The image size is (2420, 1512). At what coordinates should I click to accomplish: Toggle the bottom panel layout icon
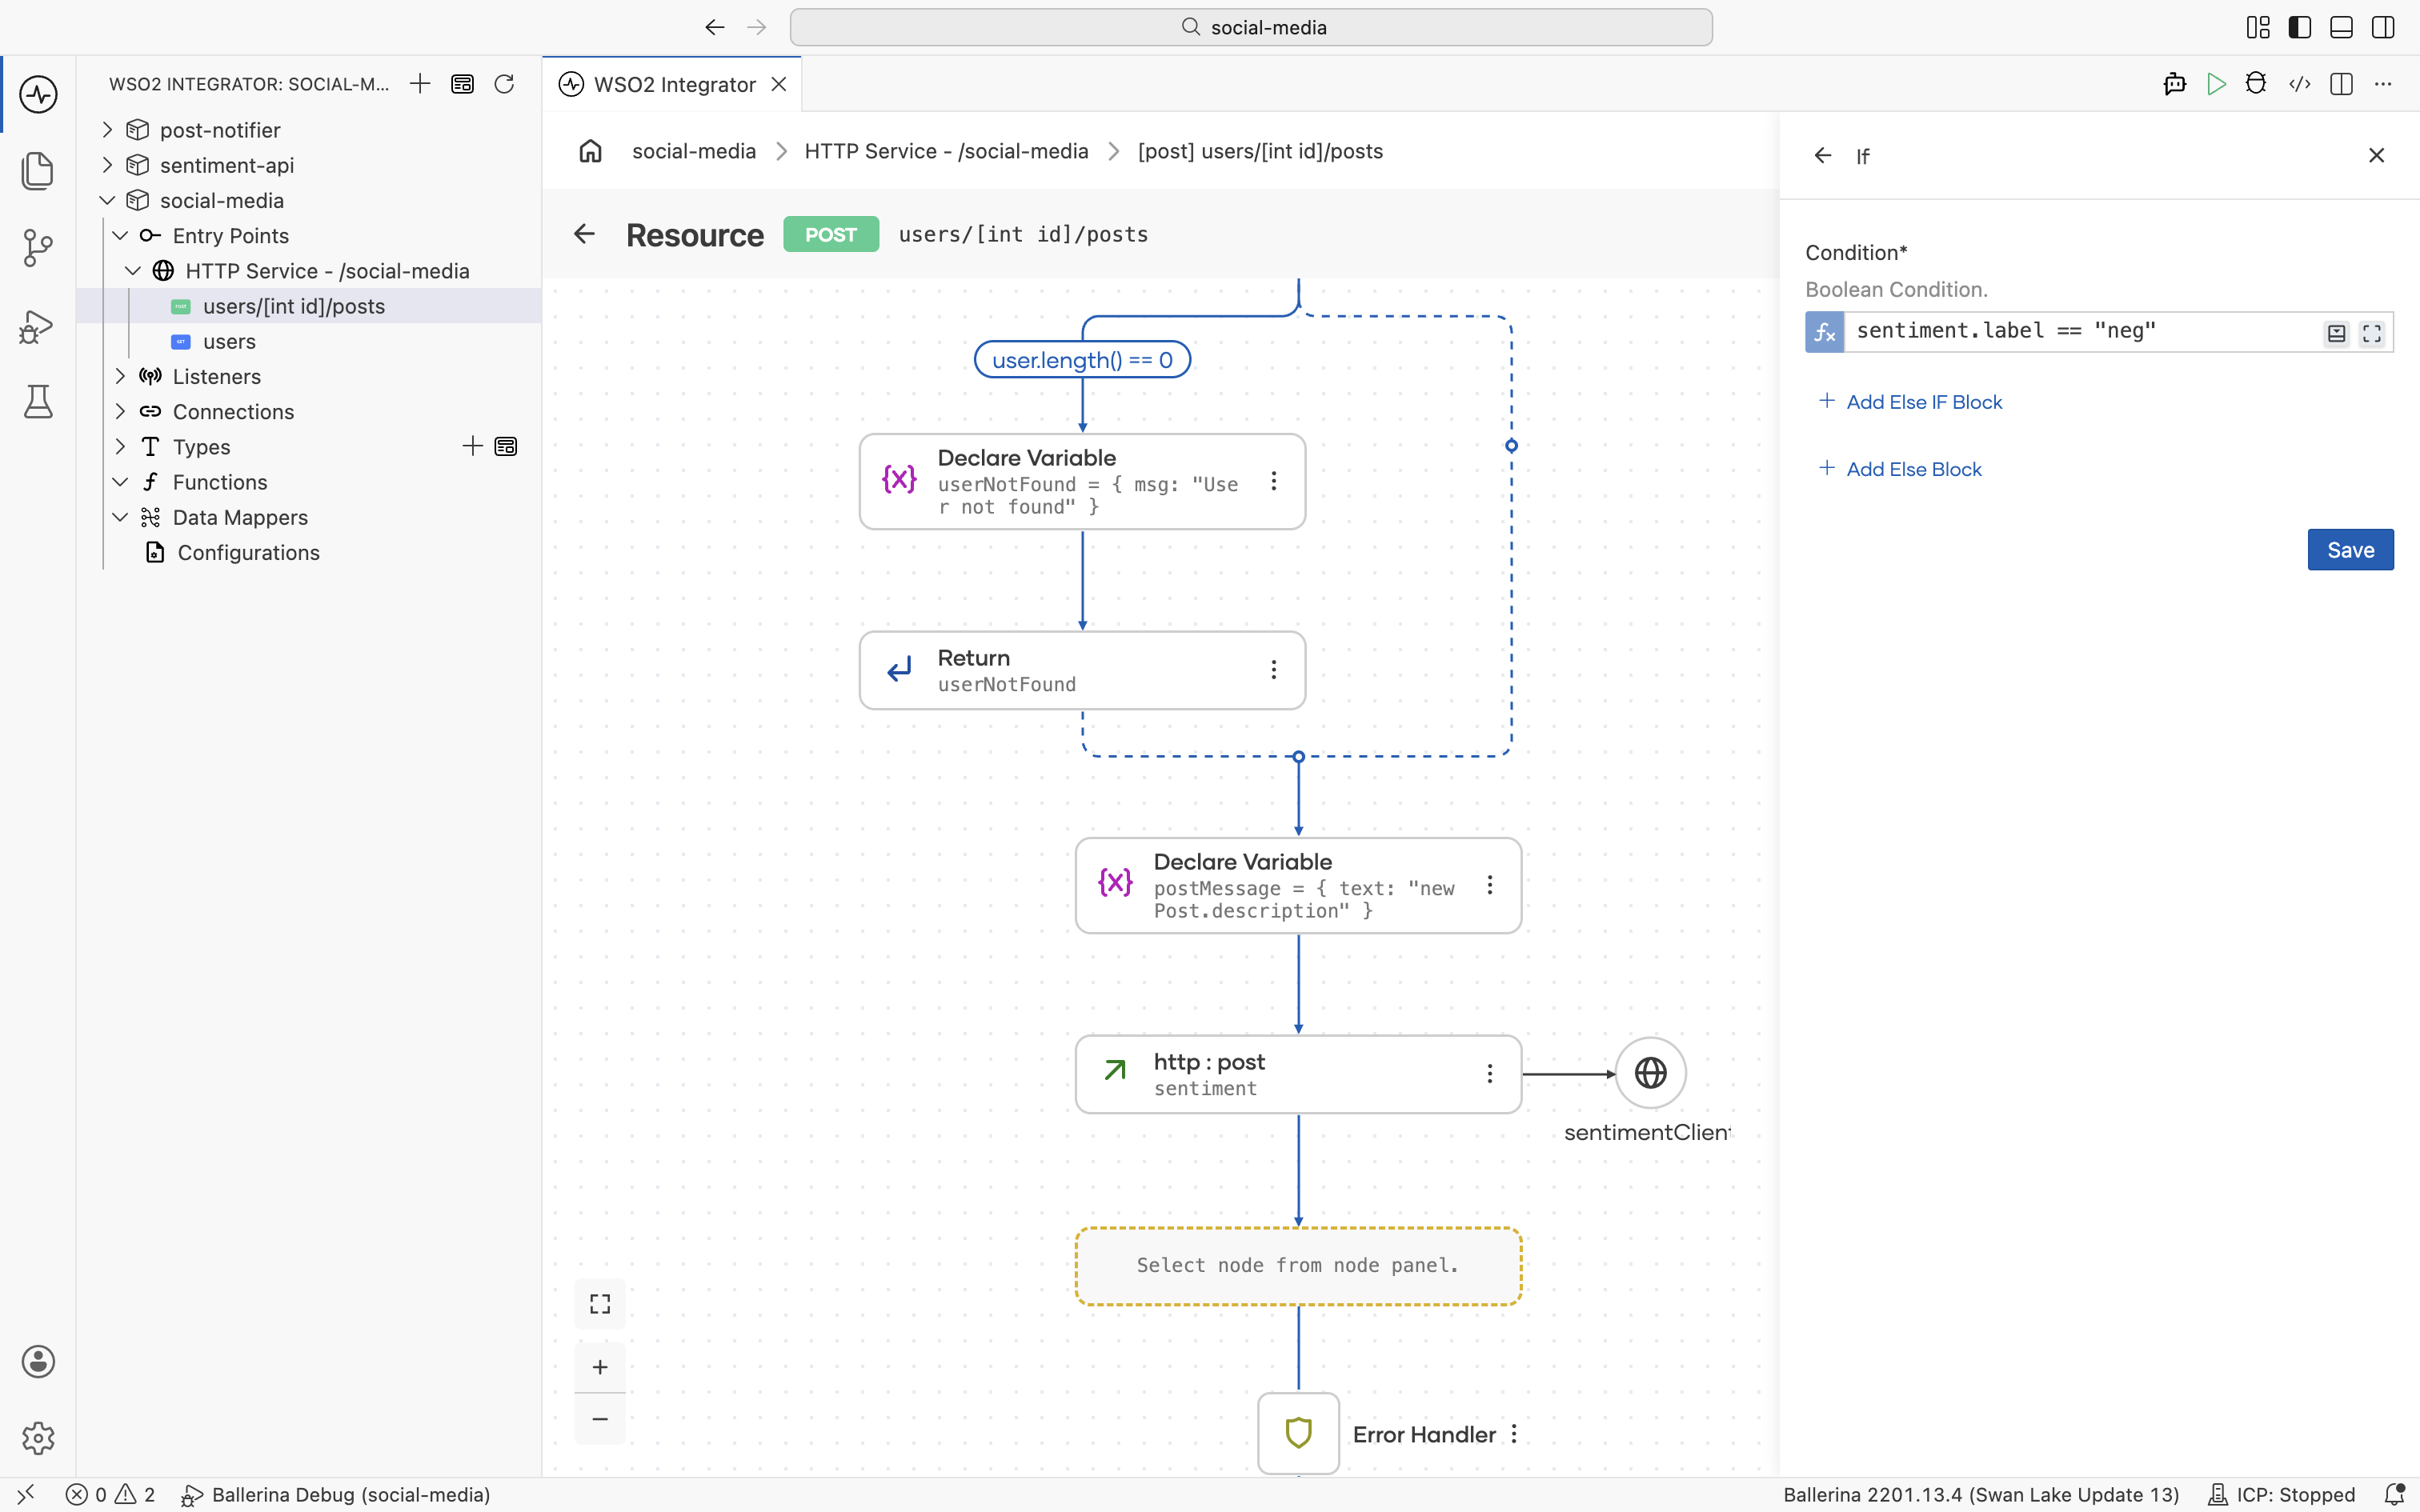2341,27
